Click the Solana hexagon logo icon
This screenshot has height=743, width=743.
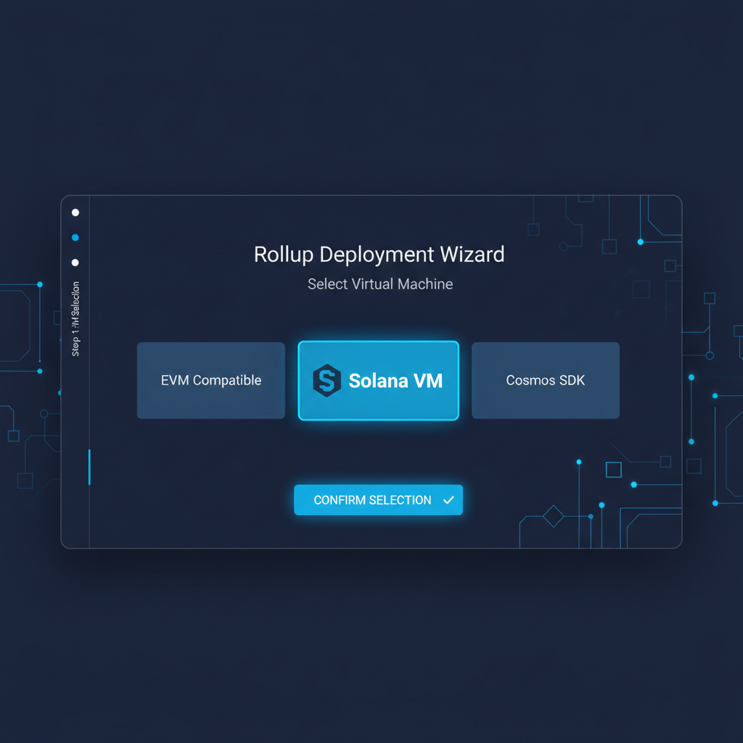coord(327,380)
